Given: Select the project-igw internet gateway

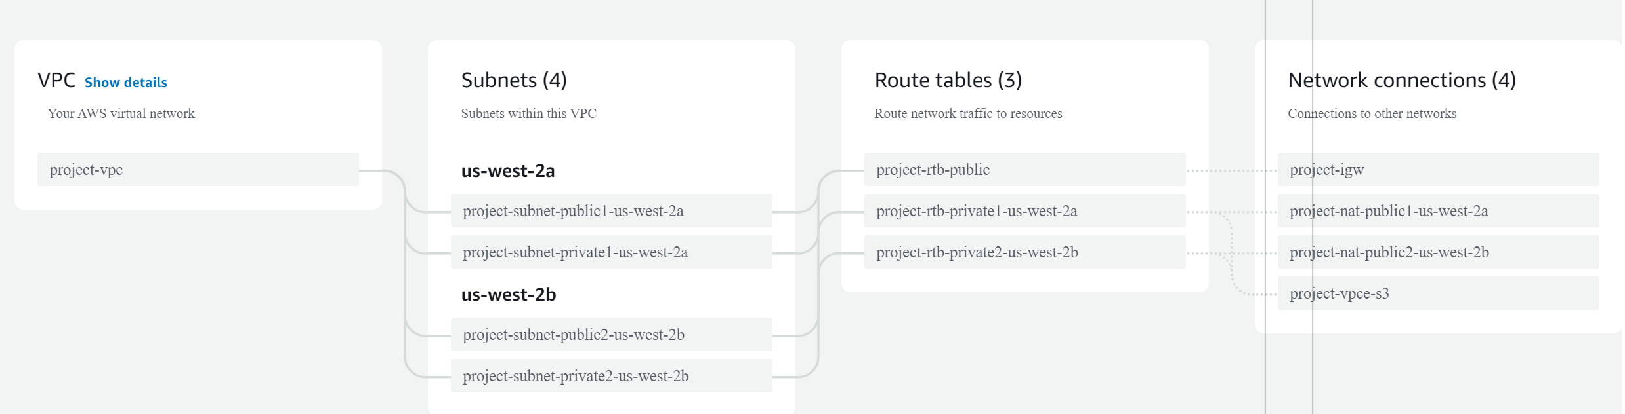Looking at the screenshot, I should (1438, 170).
